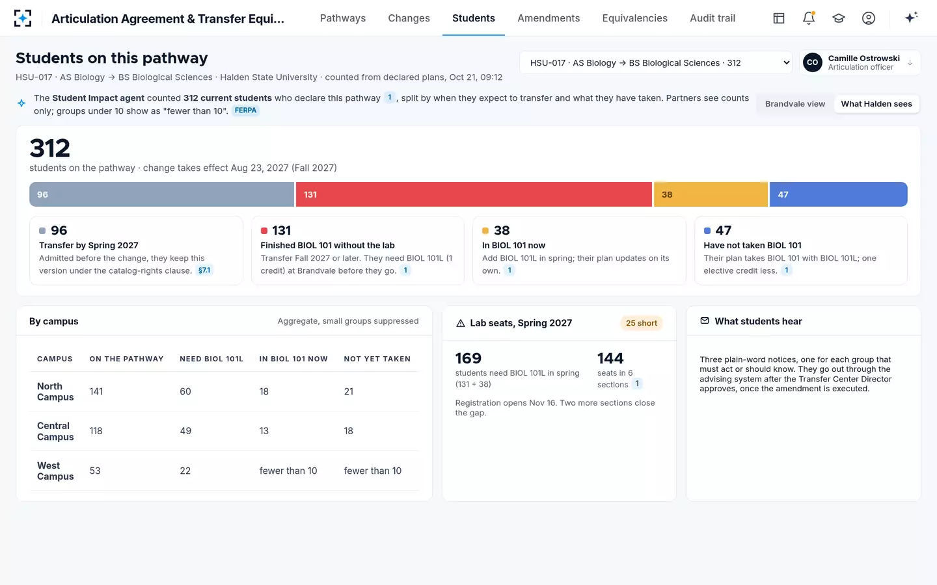Click the yellow 38 bar segment

click(711, 194)
